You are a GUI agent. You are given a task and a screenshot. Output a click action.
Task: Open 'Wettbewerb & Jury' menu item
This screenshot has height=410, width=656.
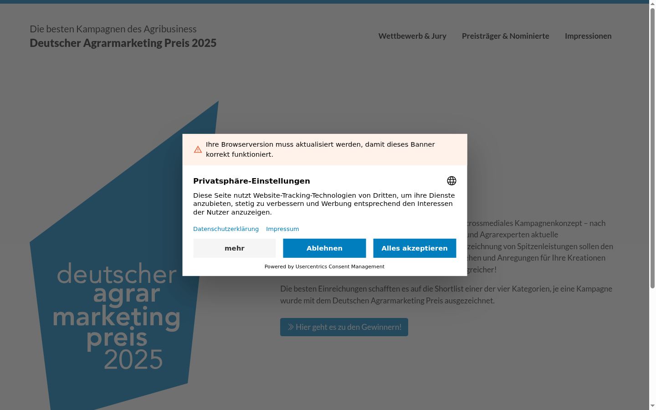coord(412,36)
